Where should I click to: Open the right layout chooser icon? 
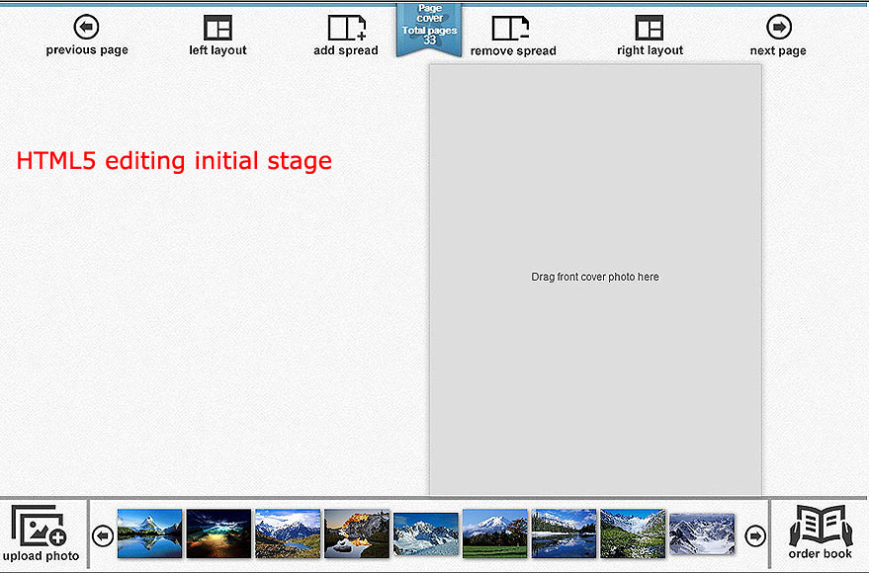tap(649, 27)
